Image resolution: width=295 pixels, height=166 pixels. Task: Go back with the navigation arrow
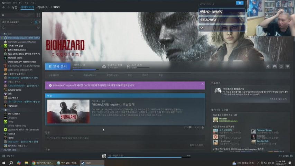point(3,7)
